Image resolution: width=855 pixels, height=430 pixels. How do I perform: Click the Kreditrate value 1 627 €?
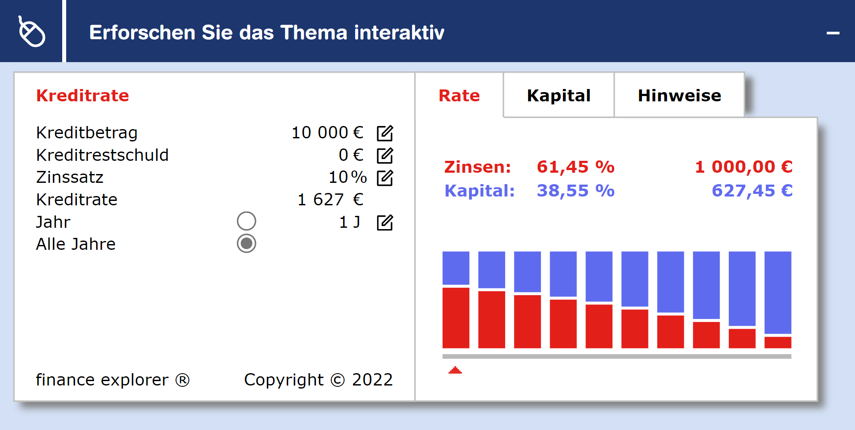tap(330, 200)
